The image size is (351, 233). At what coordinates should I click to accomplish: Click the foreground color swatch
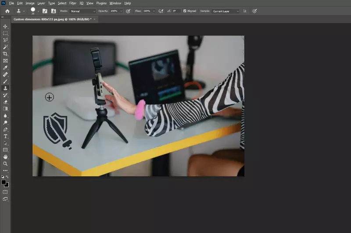pyautogui.click(x=4, y=182)
